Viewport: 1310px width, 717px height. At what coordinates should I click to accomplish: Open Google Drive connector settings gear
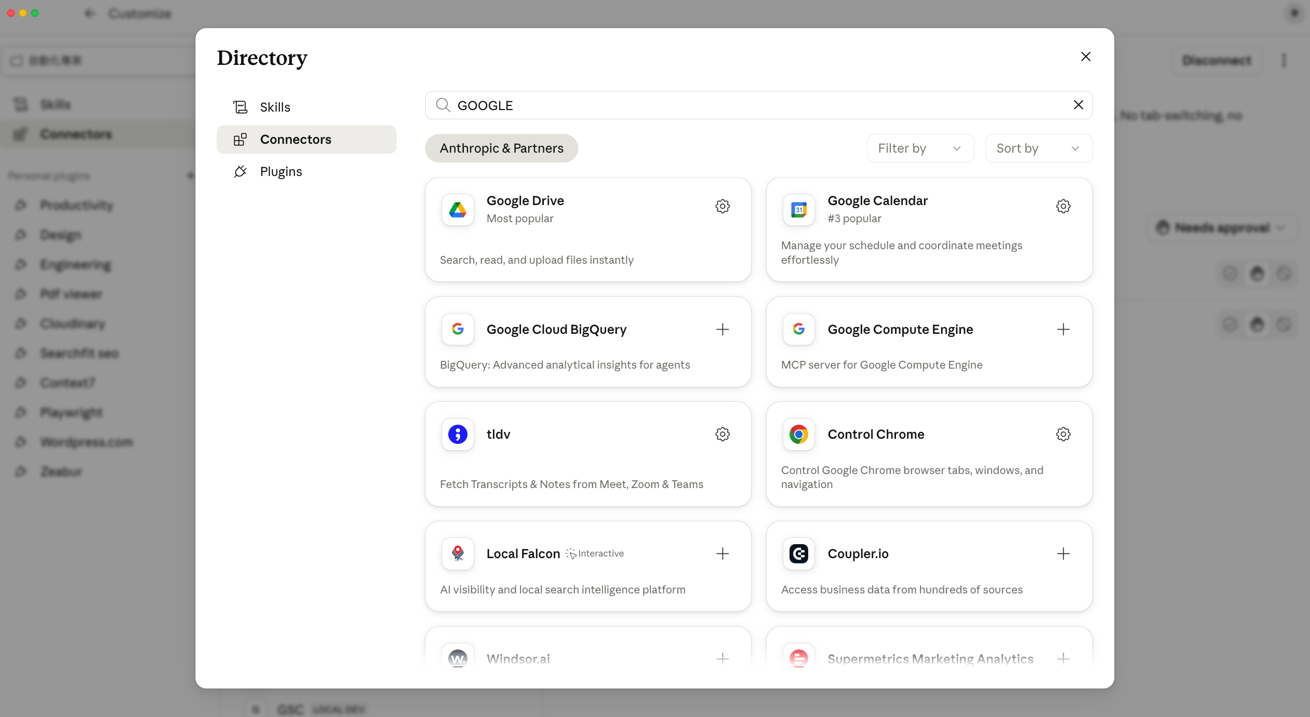[x=723, y=206]
